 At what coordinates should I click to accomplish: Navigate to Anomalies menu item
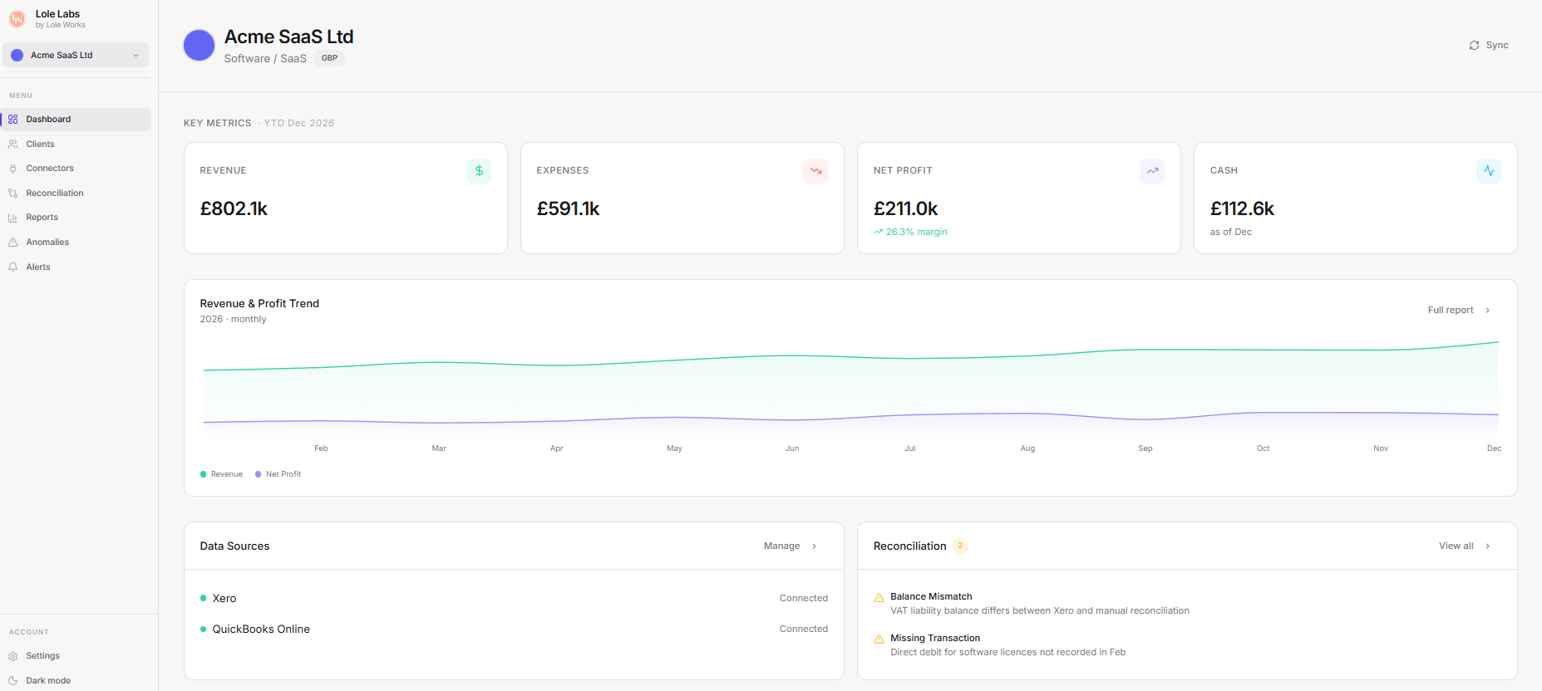point(76,243)
